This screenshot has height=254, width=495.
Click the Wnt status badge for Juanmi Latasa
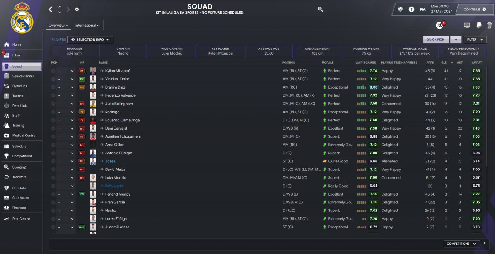coord(82,227)
